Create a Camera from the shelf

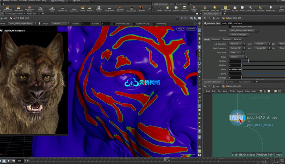click(160, 9)
